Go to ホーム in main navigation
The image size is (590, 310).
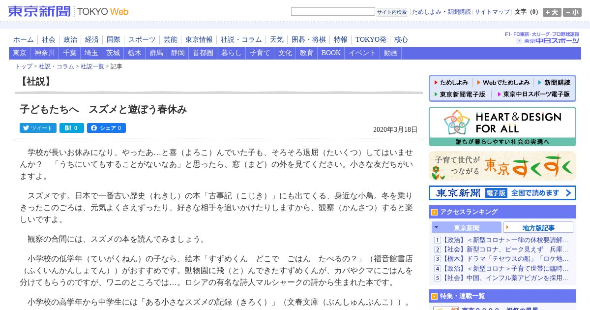(24, 40)
